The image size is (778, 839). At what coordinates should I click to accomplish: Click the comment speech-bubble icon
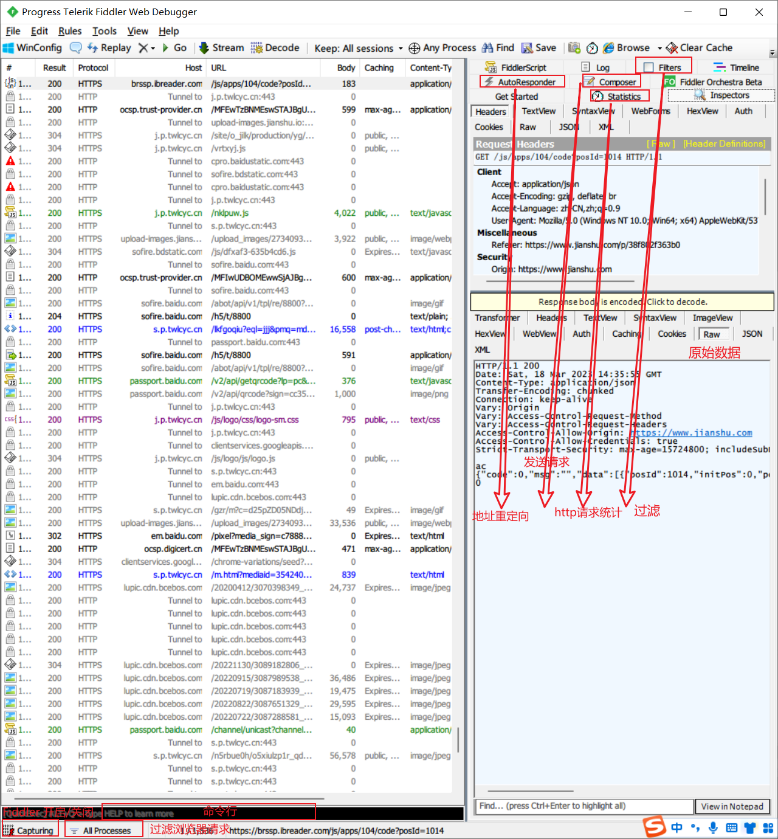pos(76,48)
